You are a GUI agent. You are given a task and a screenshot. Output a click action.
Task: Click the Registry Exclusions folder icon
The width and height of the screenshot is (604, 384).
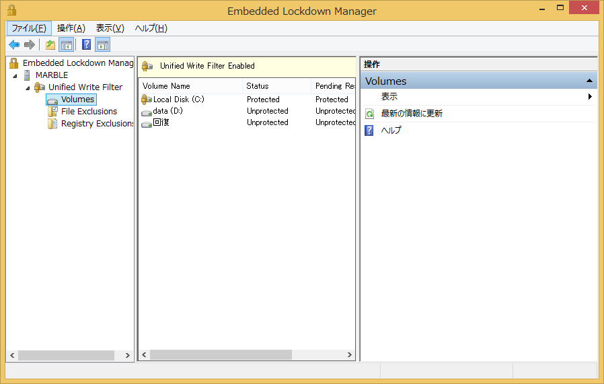(x=52, y=124)
